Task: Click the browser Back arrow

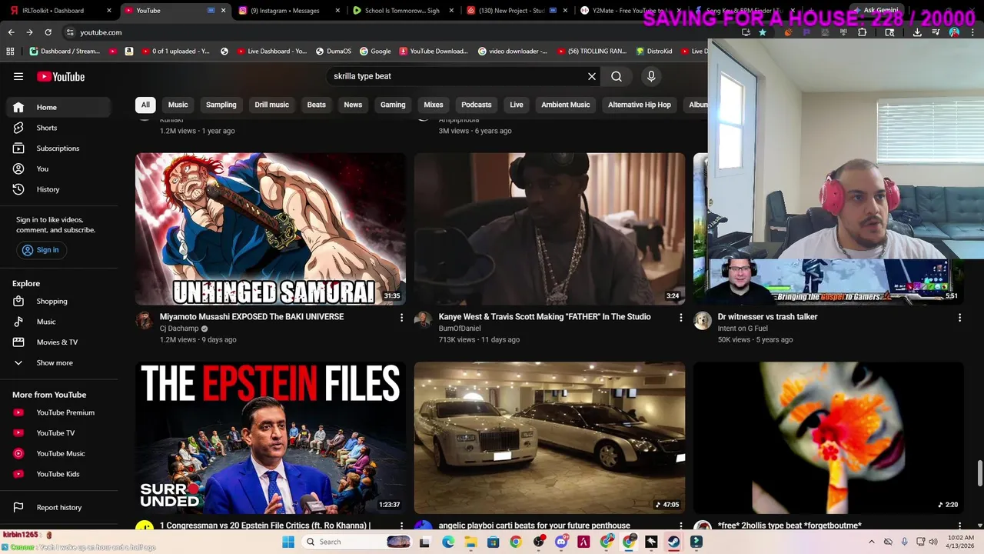Action: 11,32
